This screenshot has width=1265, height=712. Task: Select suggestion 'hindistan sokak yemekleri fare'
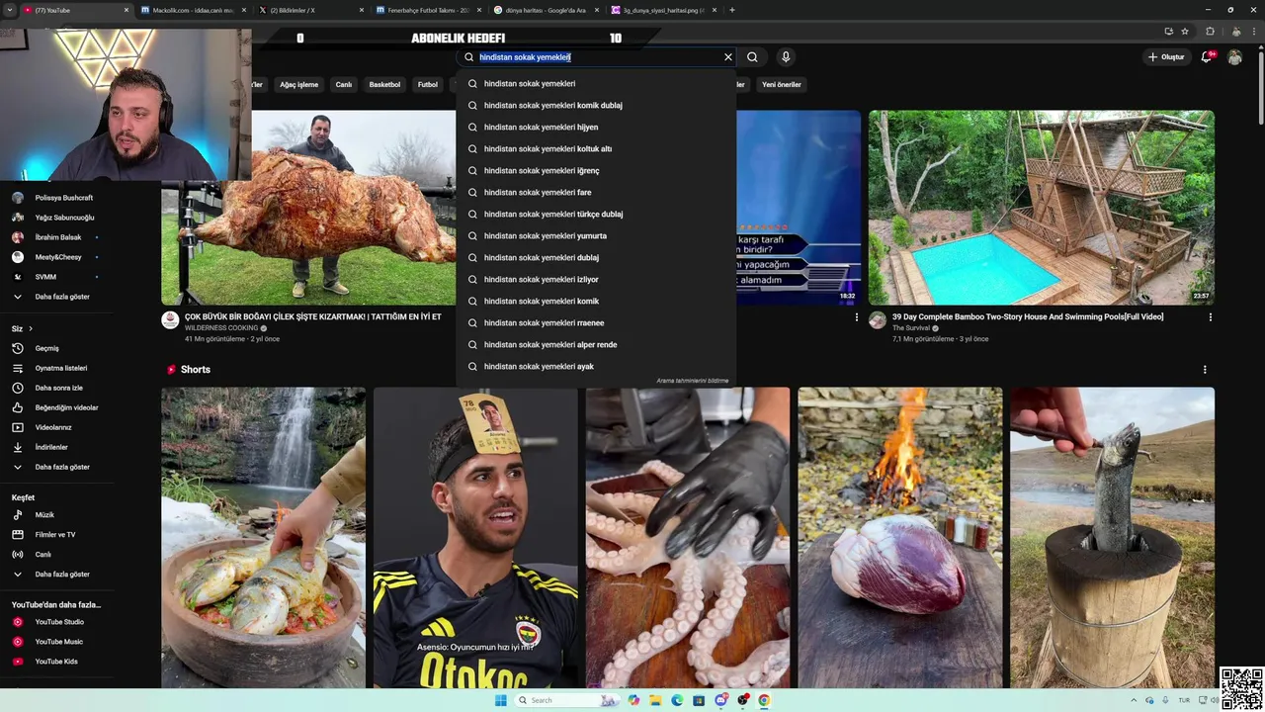tap(596, 193)
